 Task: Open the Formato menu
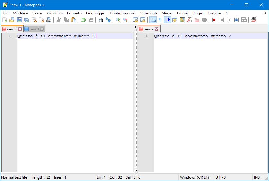point(74,13)
